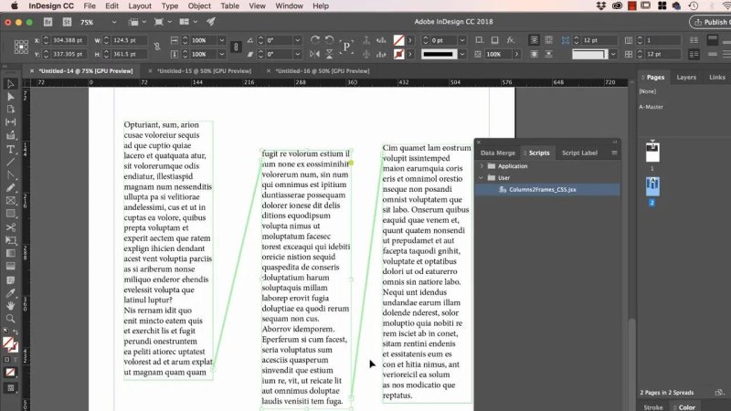Toggle the screen view mode button
This screenshot has width=731, height=411.
(10, 388)
